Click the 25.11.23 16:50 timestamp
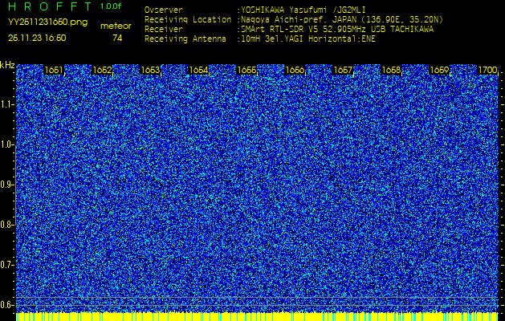 (37, 38)
